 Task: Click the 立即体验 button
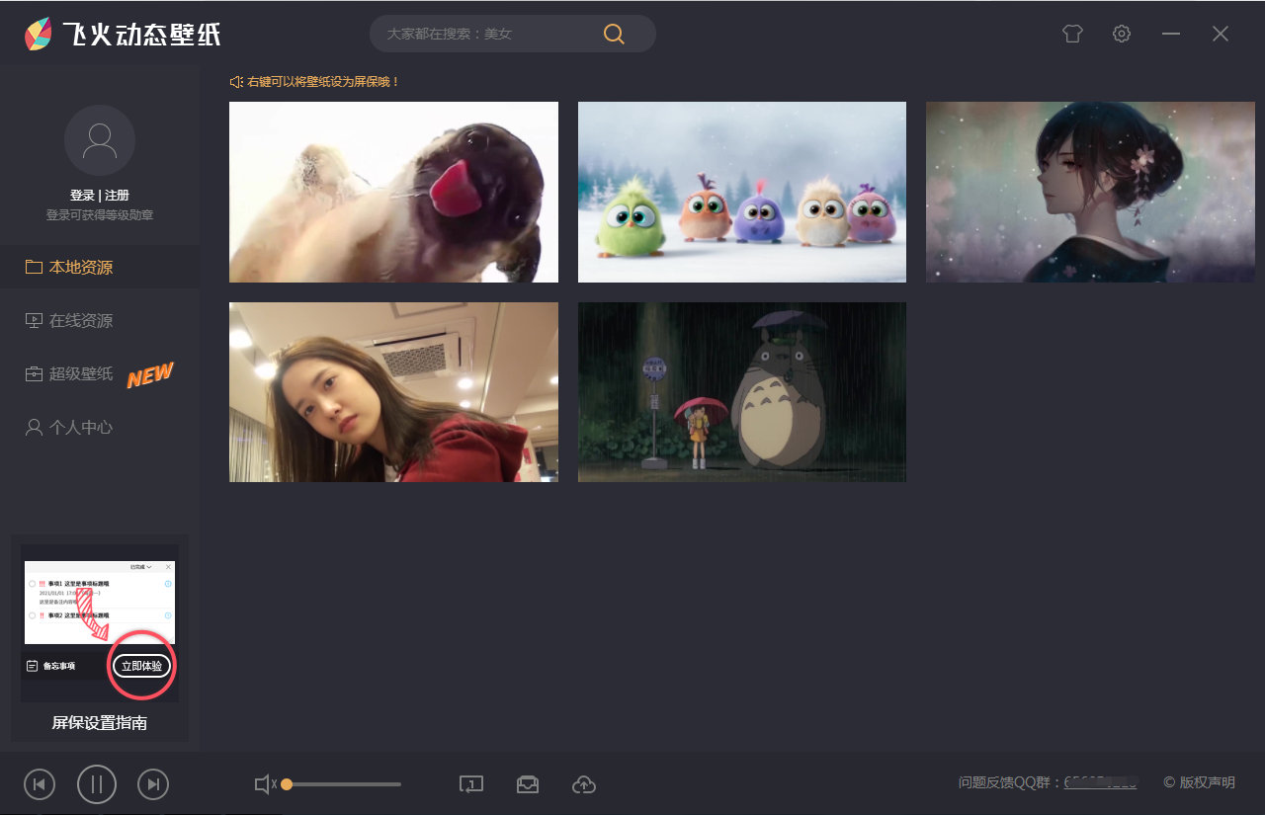(x=141, y=666)
